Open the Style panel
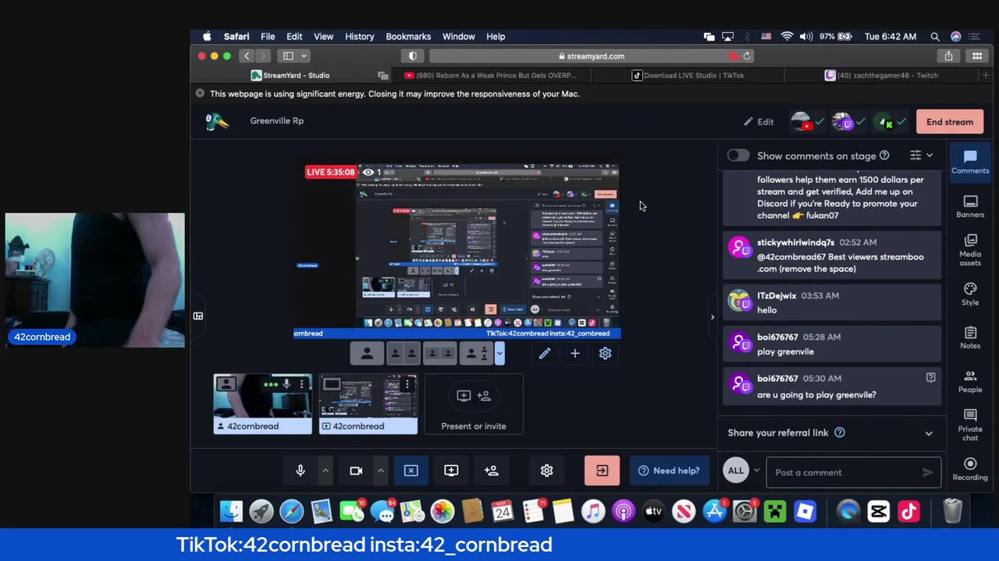The width and height of the screenshot is (999, 561). click(970, 295)
